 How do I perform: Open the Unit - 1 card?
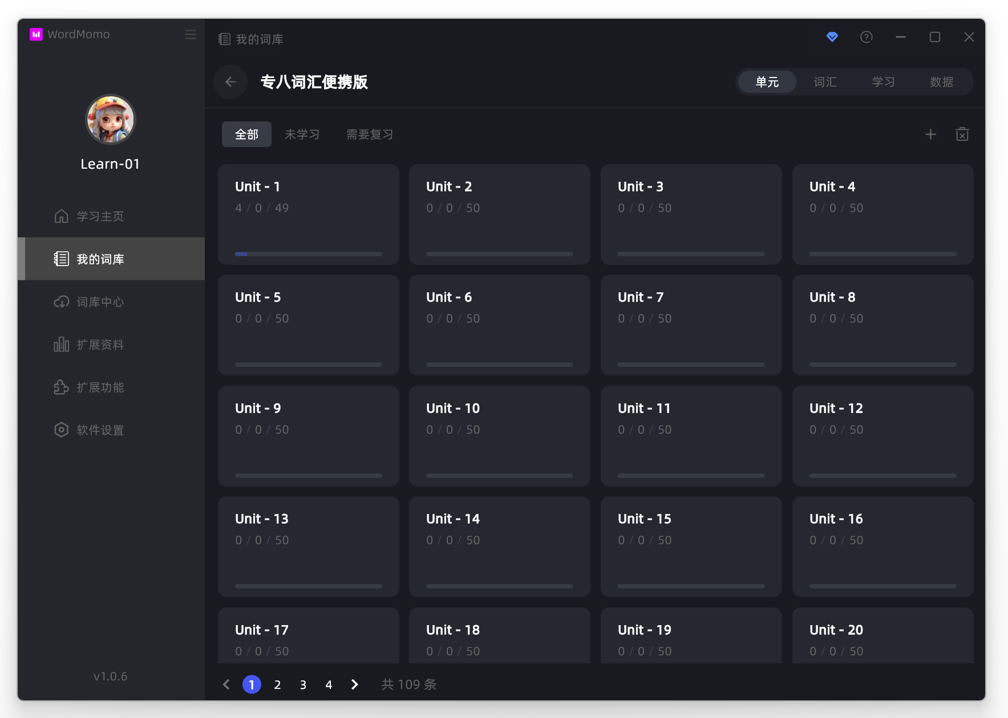[308, 214]
